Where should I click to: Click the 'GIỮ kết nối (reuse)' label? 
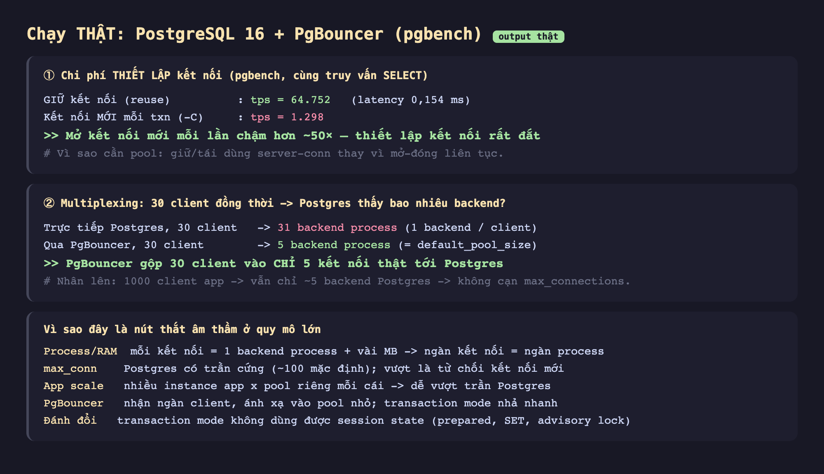click(107, 100)
